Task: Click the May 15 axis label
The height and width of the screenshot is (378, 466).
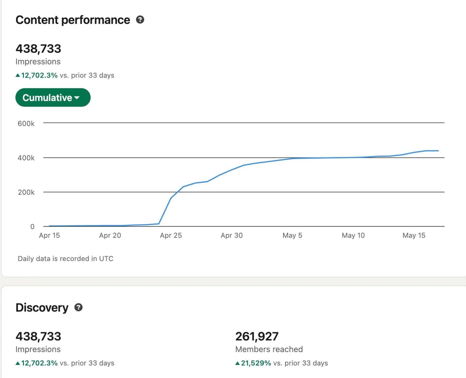Action: point(414,235)
